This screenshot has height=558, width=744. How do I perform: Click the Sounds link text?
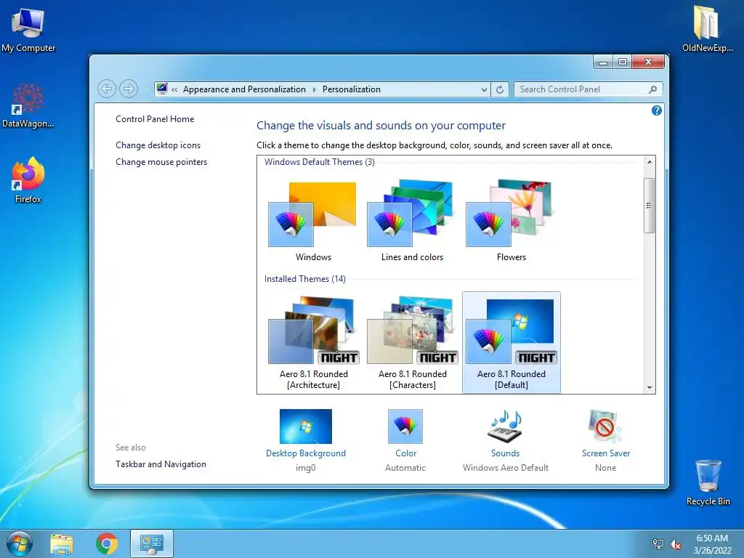click(506, 453)
